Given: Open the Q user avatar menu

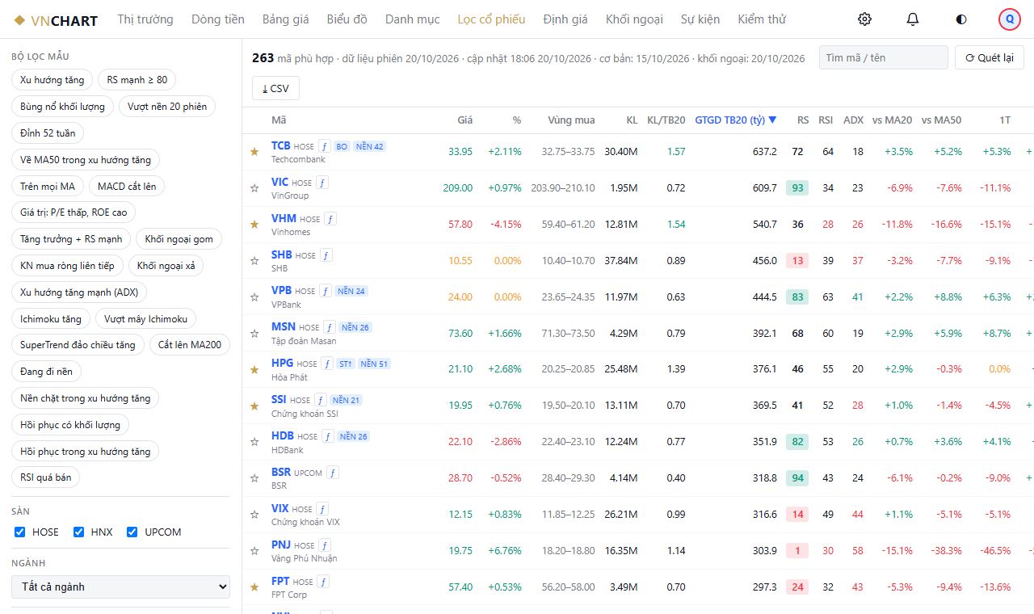Looking at the screenshot, I should tap(1010, 19).
